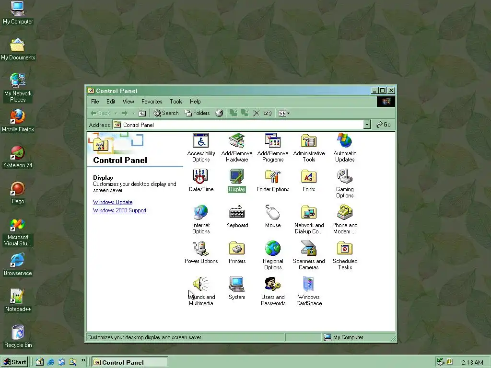This screenshot has height=368, width=491.
Task: Click Control Panel taskbar button
Action: [x=130, y=362]
